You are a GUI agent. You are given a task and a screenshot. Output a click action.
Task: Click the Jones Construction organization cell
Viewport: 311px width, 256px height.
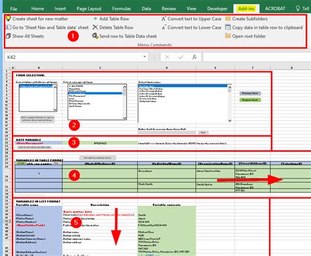pos(215,173)
